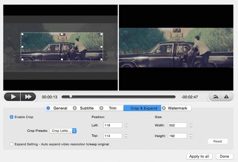Select the bottom-right crop handle
This screenshot has height=162, width=238.
tap(102, 59)
